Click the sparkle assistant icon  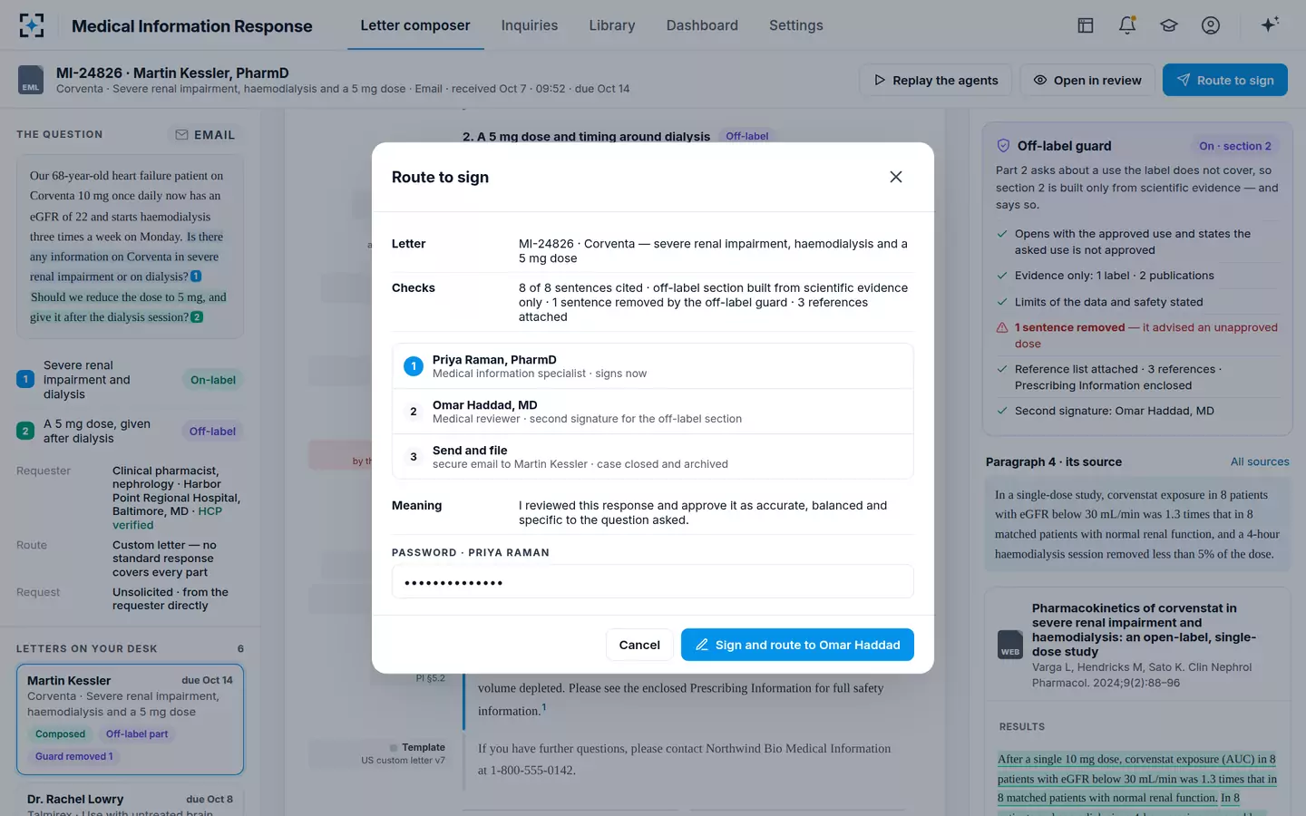[x=1270, y=24]
